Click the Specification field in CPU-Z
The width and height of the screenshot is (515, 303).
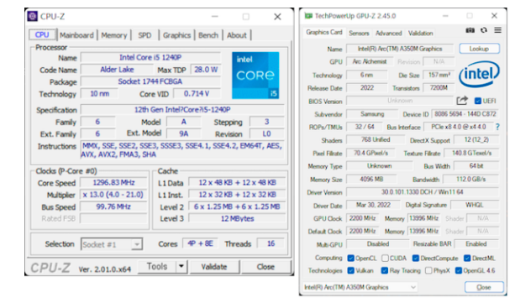click(182, 109)
